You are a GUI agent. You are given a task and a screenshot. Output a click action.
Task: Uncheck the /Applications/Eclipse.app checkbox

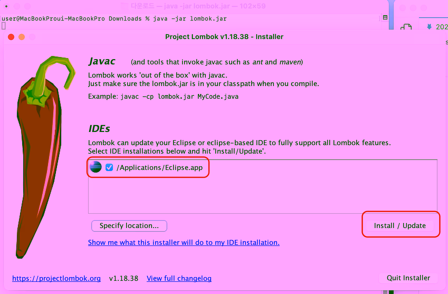pos(109,167)
